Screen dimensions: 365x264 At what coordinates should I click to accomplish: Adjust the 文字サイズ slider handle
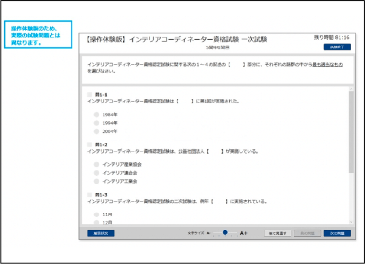click(225, 232)
